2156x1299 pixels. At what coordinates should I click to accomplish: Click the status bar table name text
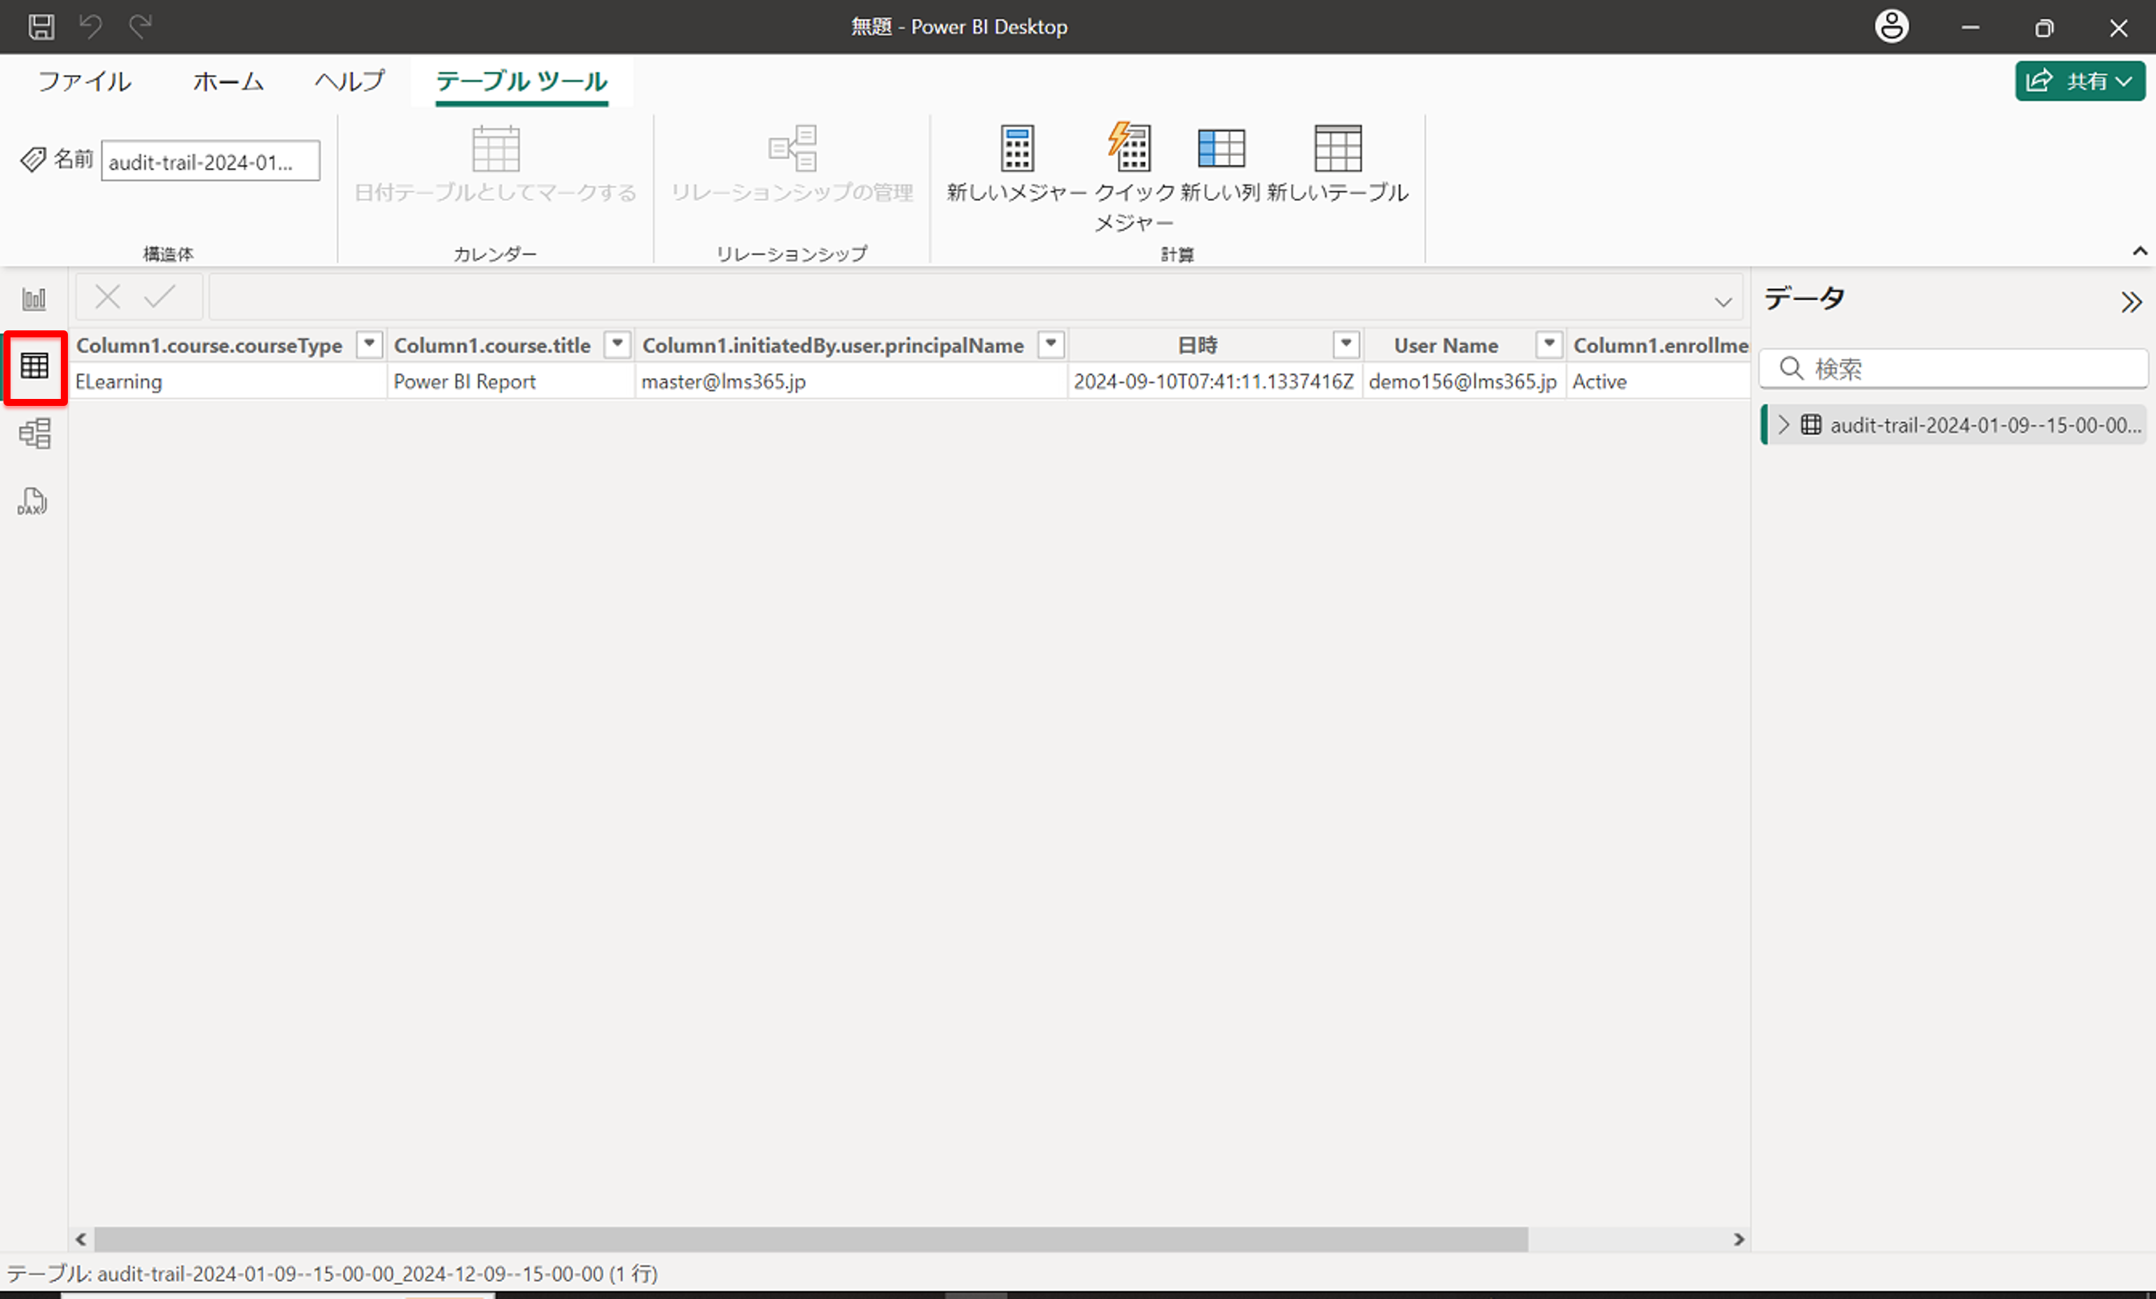point(332,1274)
